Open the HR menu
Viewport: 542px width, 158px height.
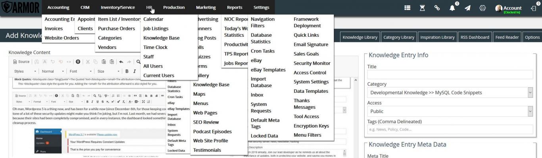(x=149, y=8)
